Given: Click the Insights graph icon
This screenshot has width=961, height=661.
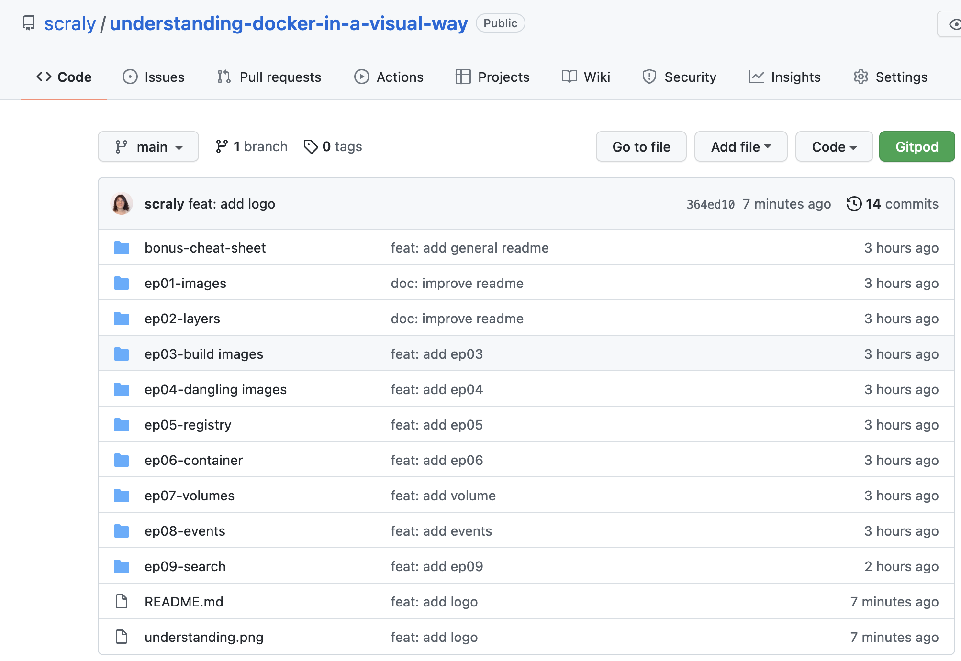Looking at the screenshot, I should click(757, 77).
